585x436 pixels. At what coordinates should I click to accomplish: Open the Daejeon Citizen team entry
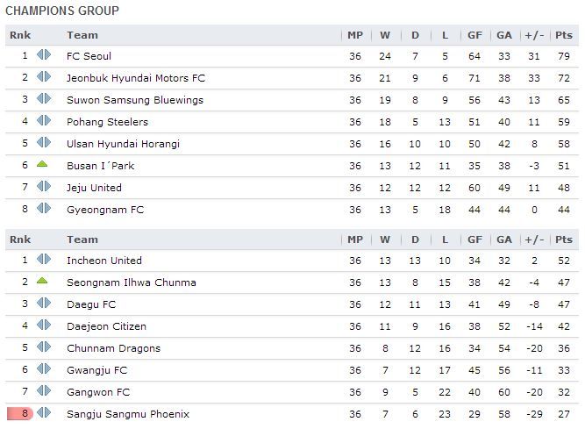106,326
